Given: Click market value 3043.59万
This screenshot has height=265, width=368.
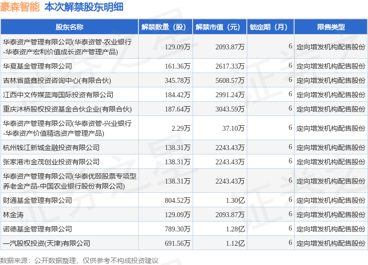Looking at the screenshot, I should coord(230,109).
